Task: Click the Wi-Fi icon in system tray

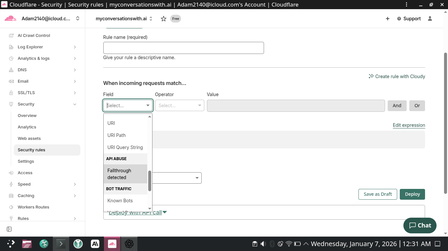Action: (x=289, y=244)
